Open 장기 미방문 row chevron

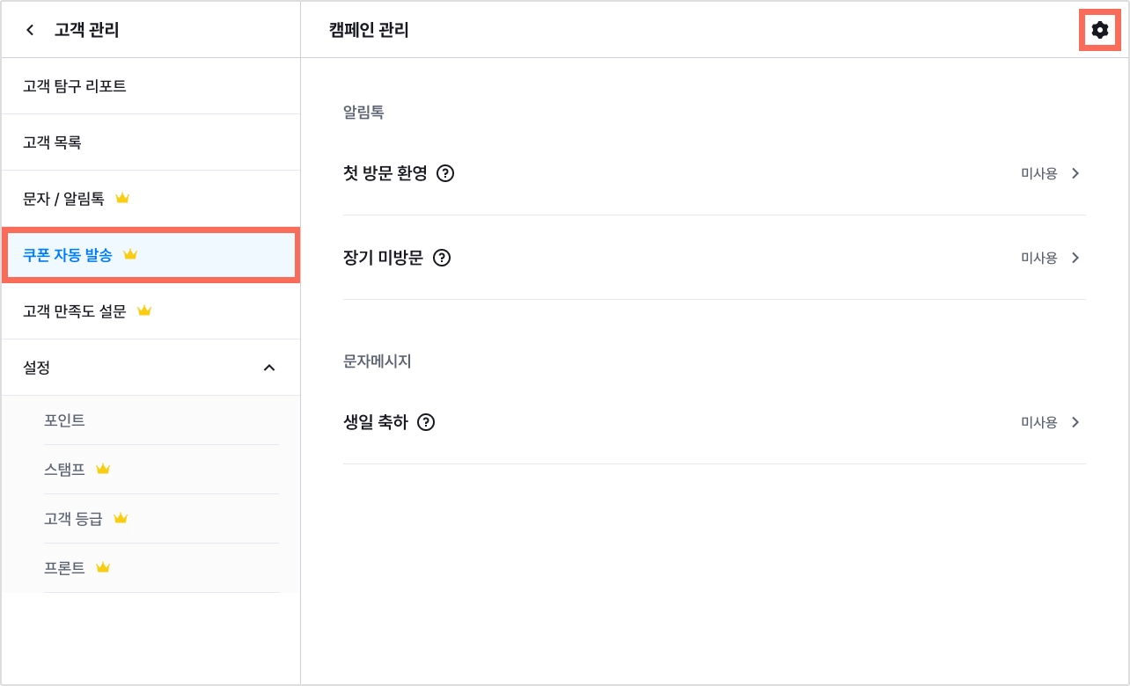[1075, 258]
